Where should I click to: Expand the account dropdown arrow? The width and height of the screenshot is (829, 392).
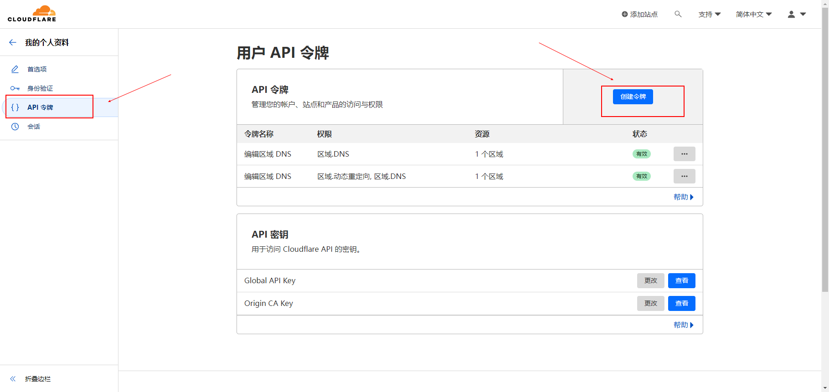click(x=803, y=14)
